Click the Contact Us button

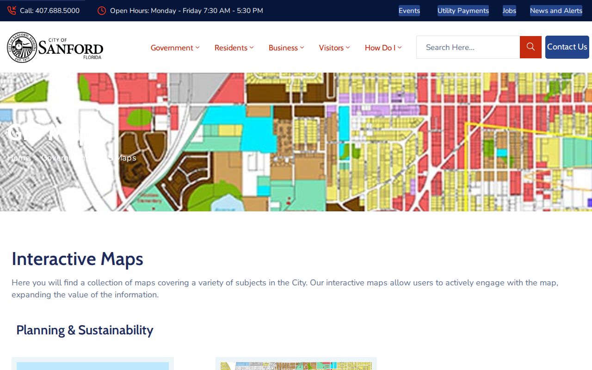pyautogui.click(x=567, y=47)
